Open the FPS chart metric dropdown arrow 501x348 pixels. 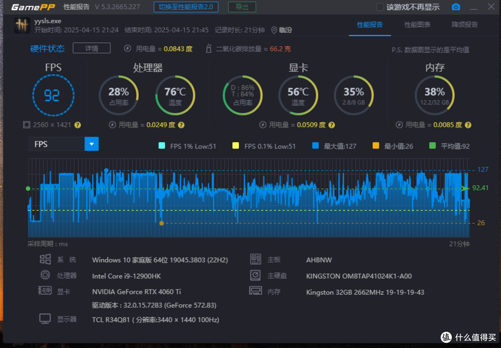click(x=92, y=144)
